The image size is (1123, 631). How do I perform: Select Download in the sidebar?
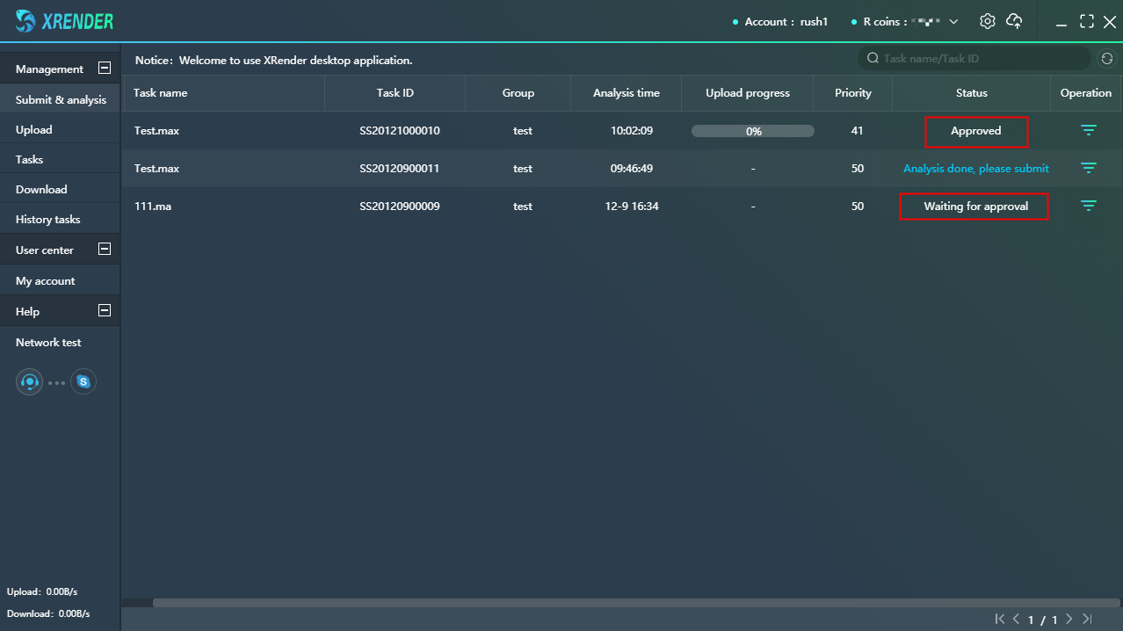41,190
